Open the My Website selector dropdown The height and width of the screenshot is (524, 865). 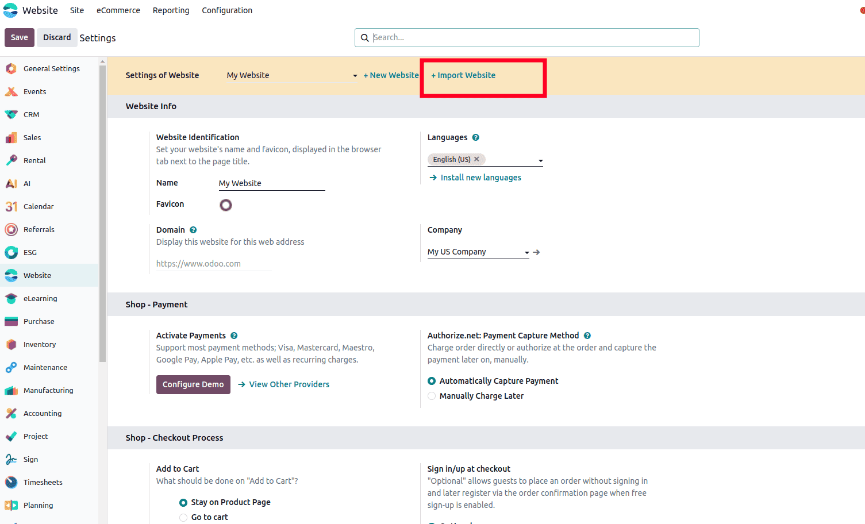(355, 75)
